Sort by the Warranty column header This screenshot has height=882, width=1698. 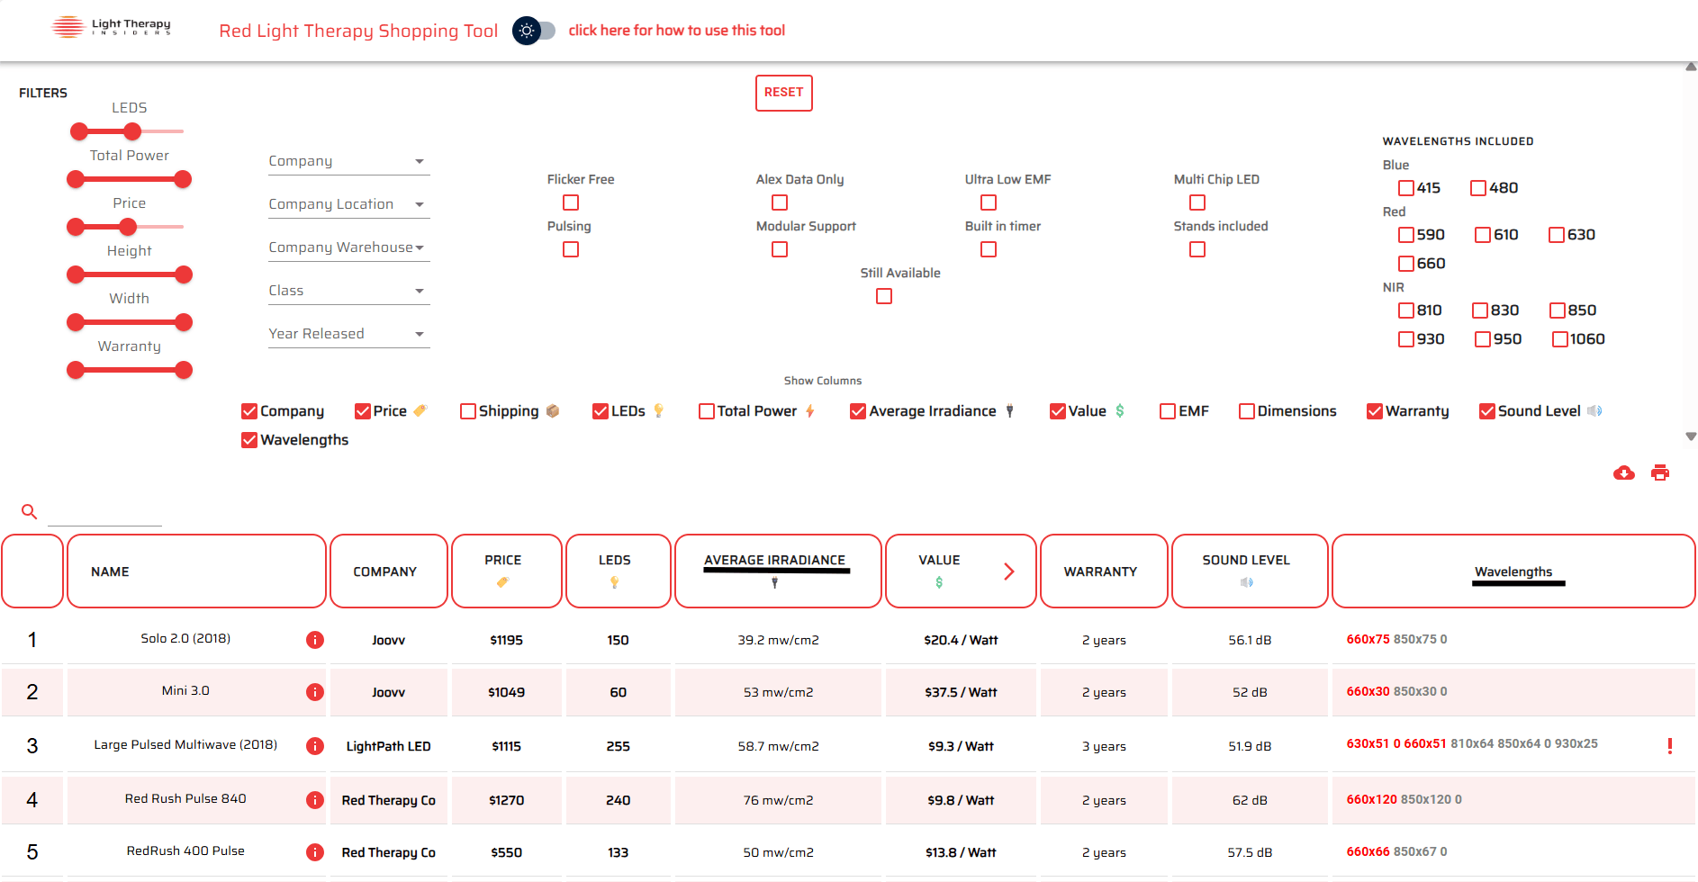(1104, 571)
